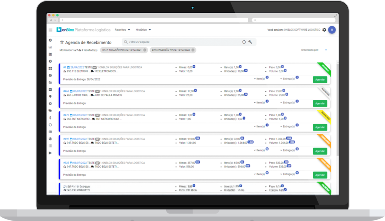Open the folder icon in left sidebar

[x=50, y=82]
